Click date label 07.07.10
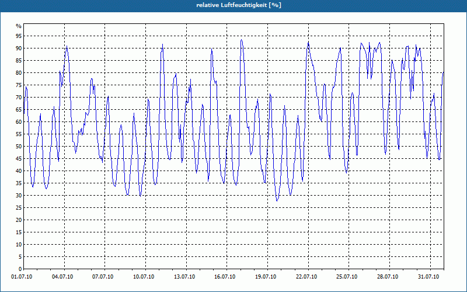This screenshot has height=292, width=467. click(x=103, y=277)
